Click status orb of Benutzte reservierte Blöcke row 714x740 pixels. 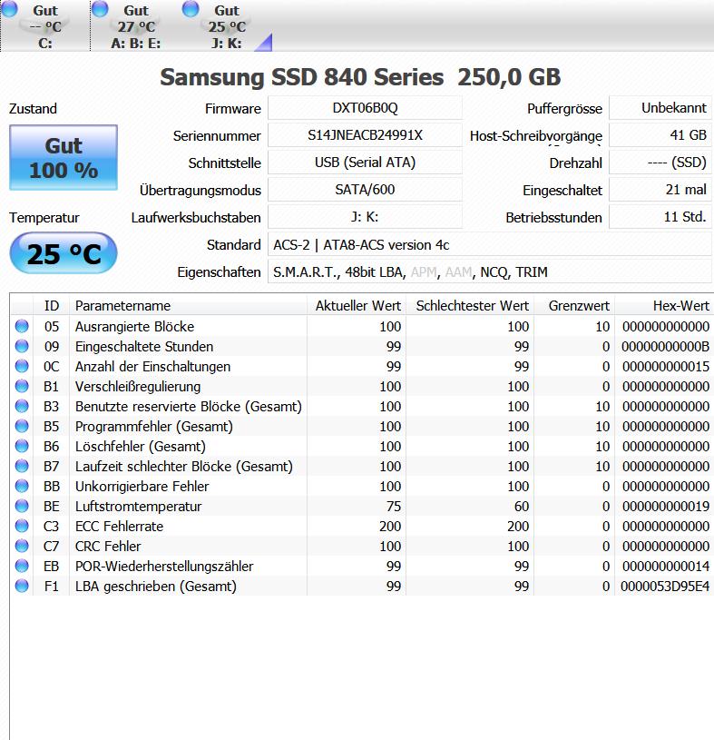point(22,406)
